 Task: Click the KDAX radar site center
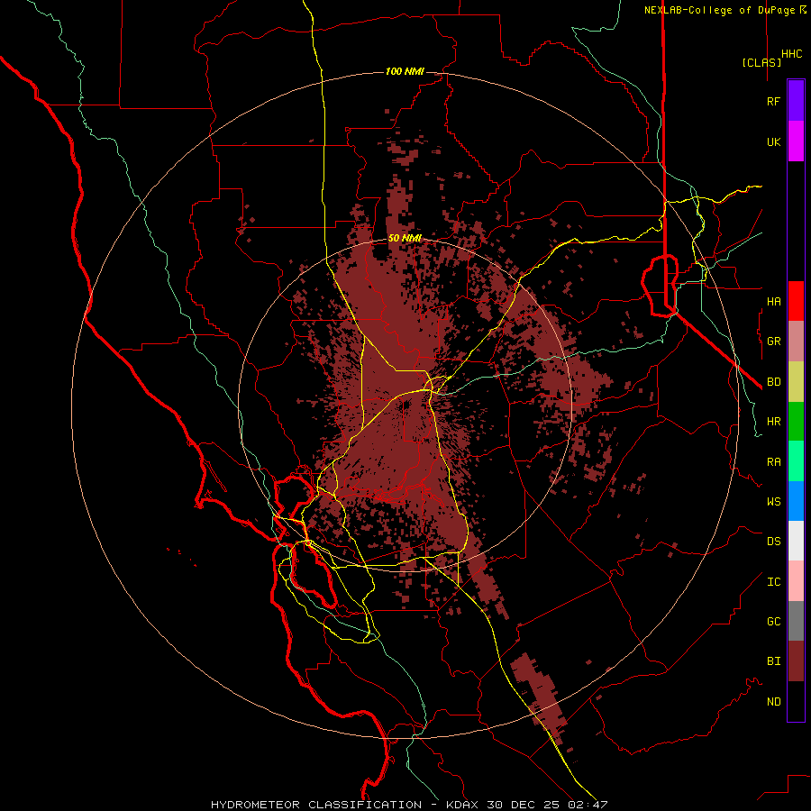click(x=405, y=405)
